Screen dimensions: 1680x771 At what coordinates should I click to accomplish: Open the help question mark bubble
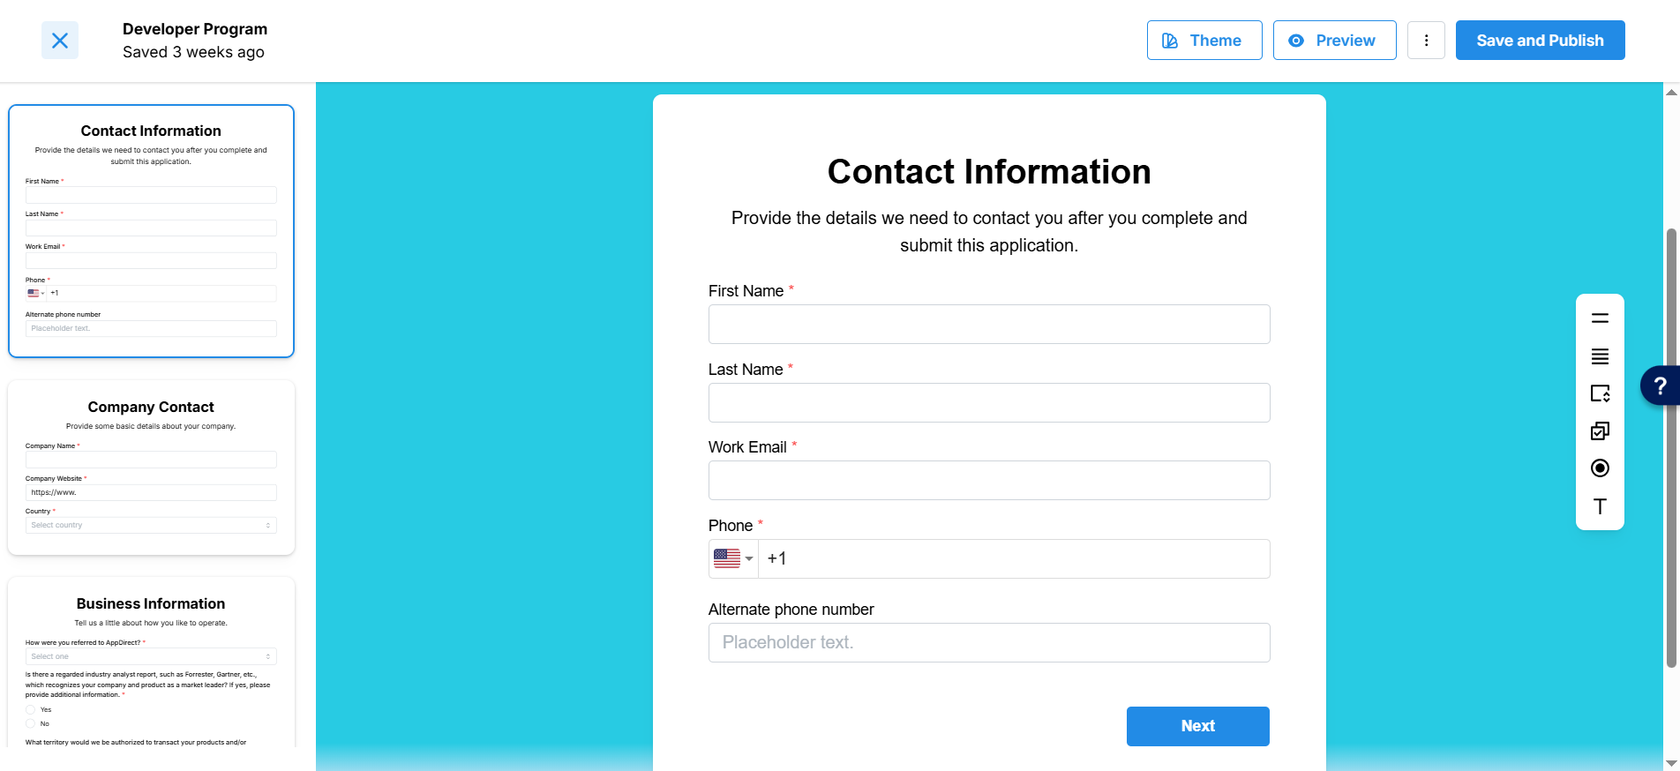1660,385
